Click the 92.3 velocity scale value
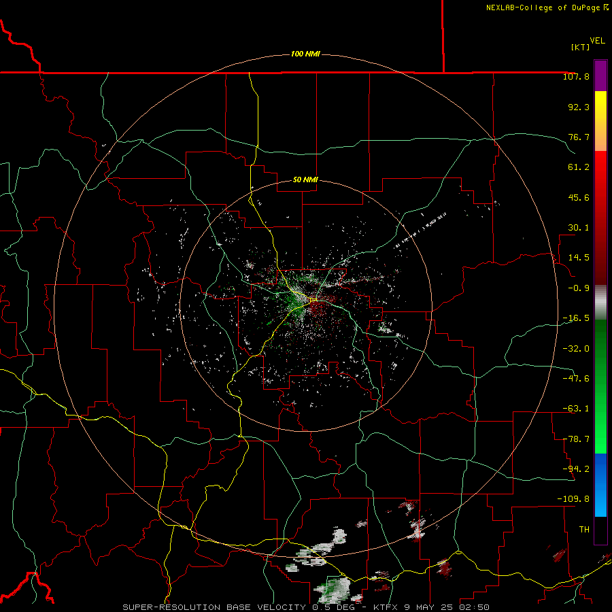This screenshot has height=612, width=612. (579, 107)
